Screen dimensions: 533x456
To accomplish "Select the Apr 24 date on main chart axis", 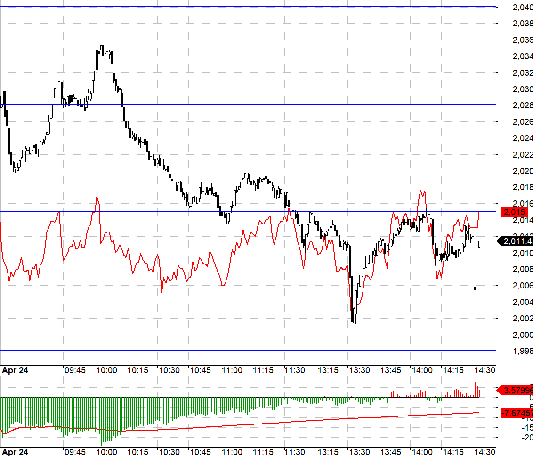I will pos(15,370).
